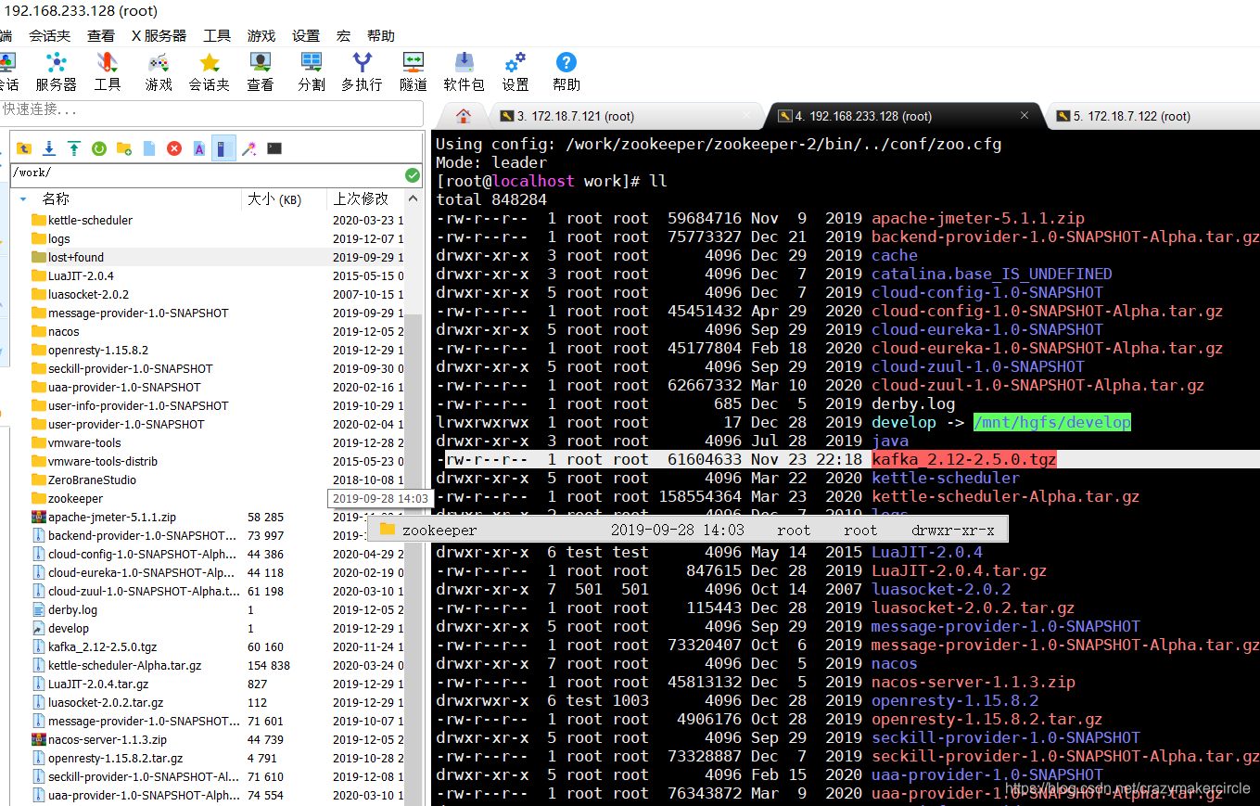Select the ZeroBraneStudio folder
The width and height of the screenshot is (1260, 806).
(92, 480)
